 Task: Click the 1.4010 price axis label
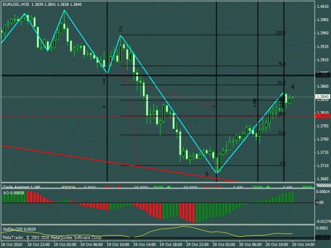323,6
